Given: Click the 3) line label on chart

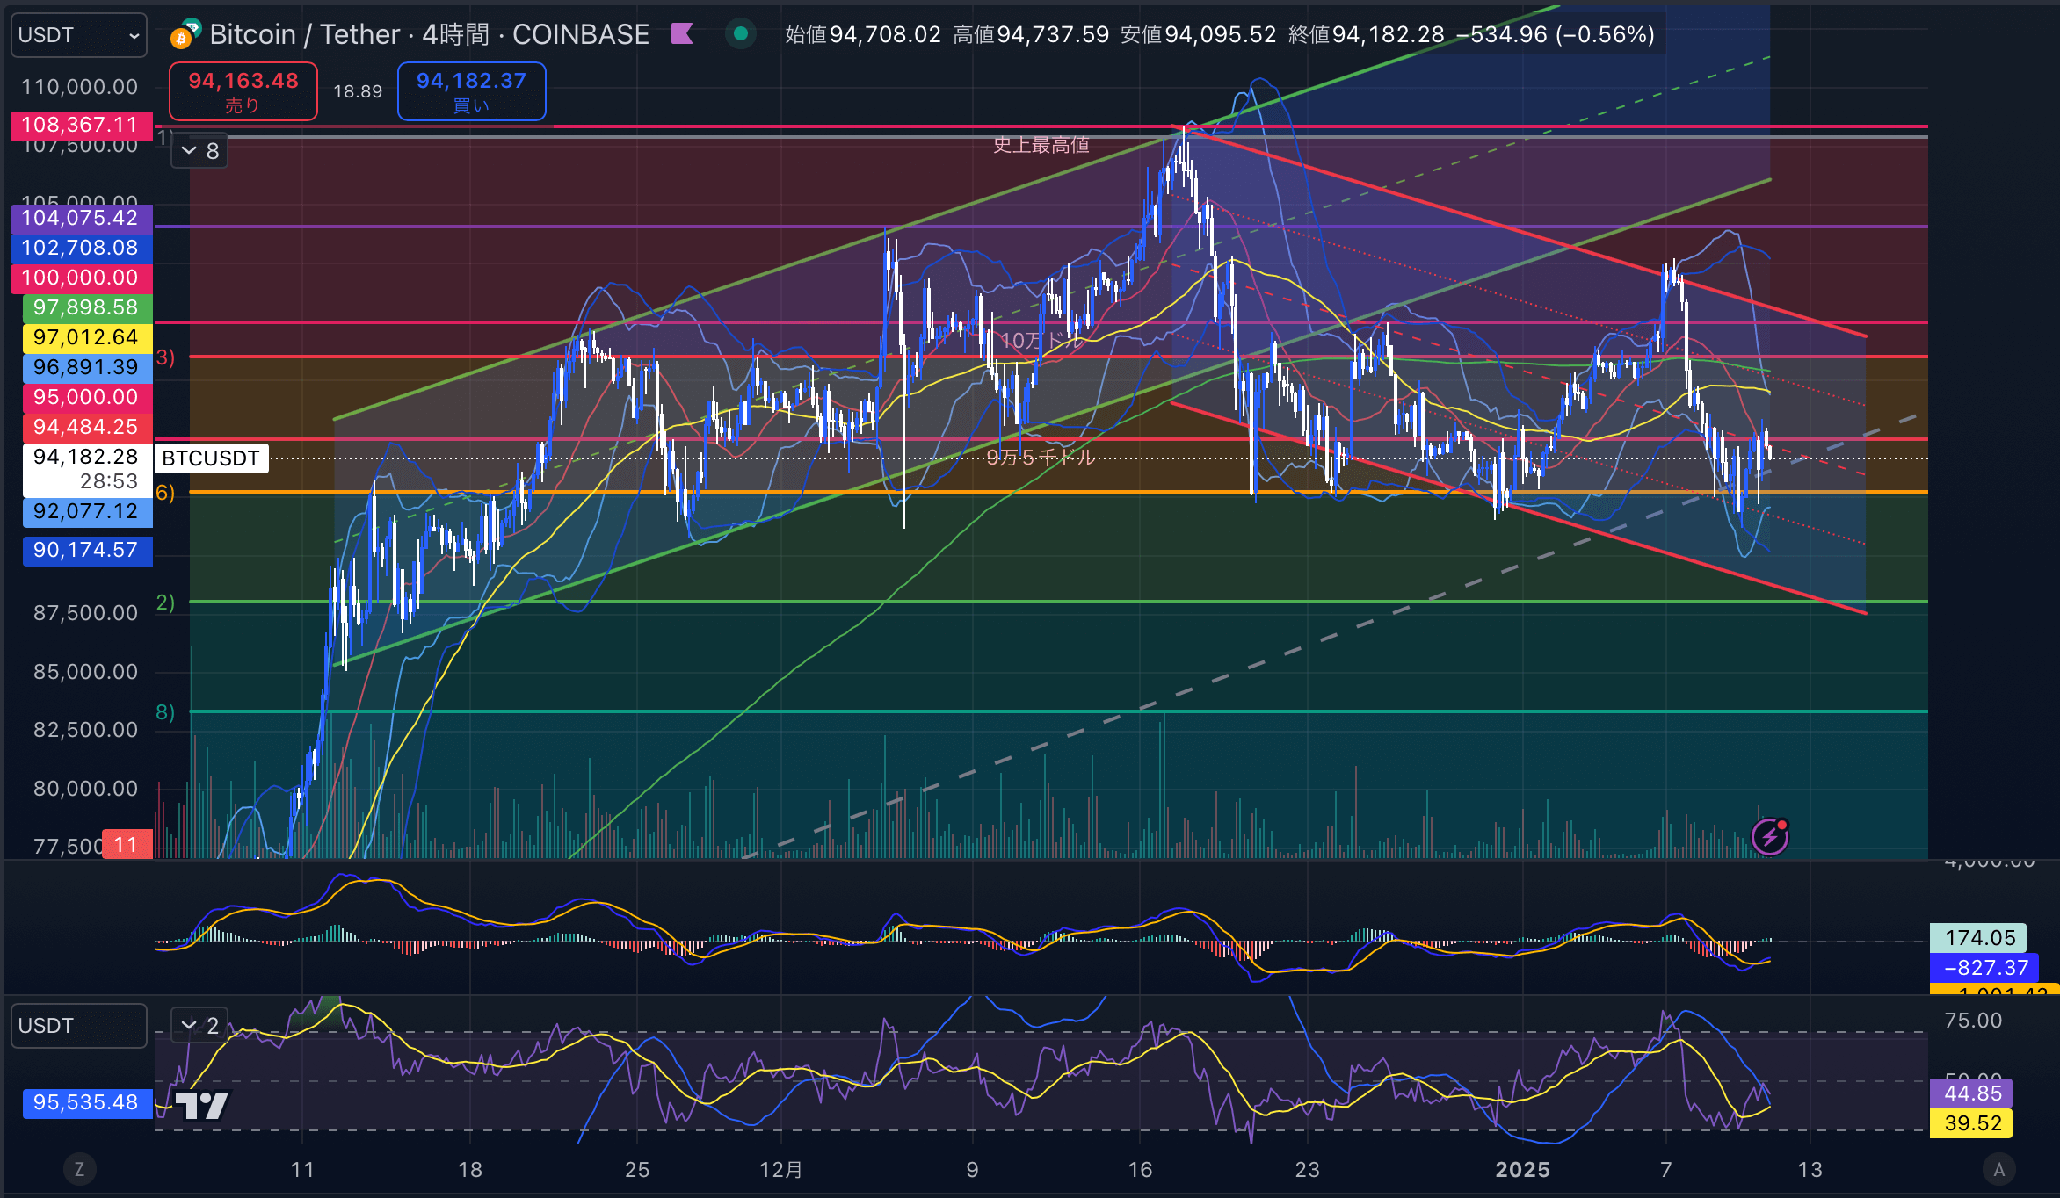Looking at the screenshot, I should point(165,357).
